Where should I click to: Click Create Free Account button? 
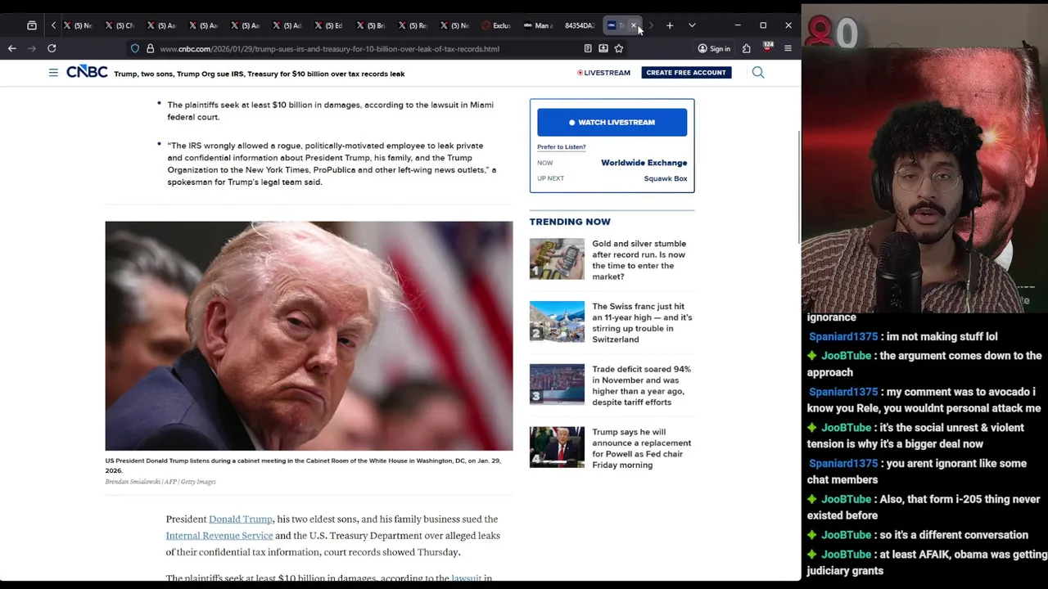(x=686, y=73)
